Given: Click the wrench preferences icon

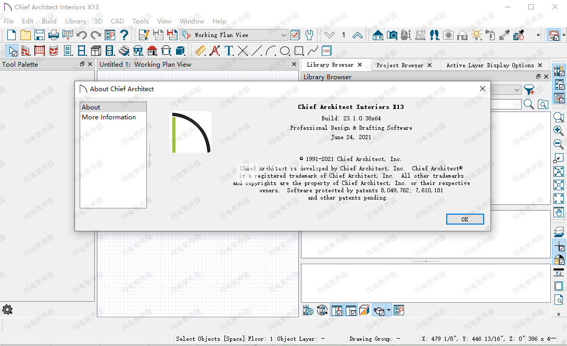Looking at the screenshot, I should (x=309, y=35).
